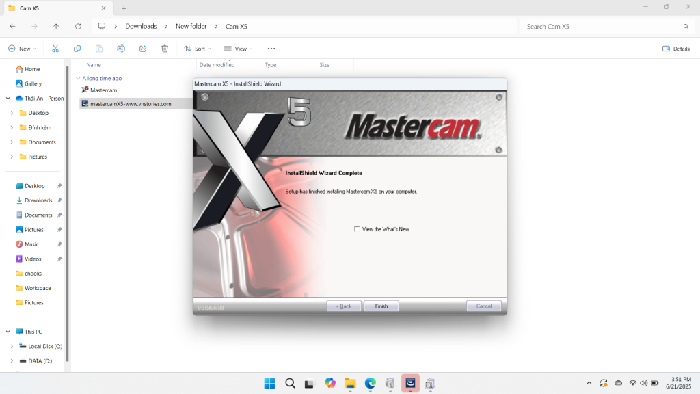This screenshot has height=394, width=700.
Task: Check the View the What's New checkbox
Action: 357,229
